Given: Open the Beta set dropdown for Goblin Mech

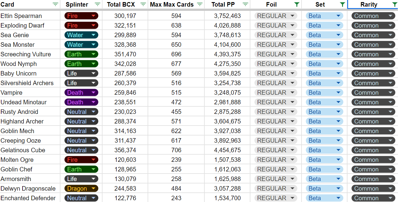Looking at the screenshot, I should coord(325,131).
